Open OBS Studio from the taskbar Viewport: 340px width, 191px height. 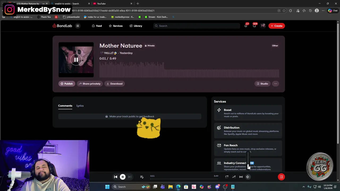tap(225, 187)
